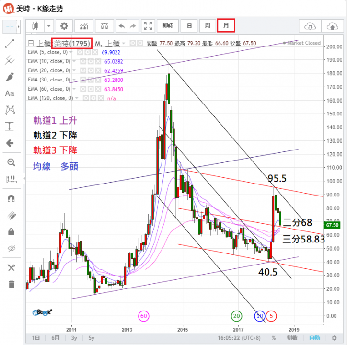Image resolution: width=347 pixels, height=345 pixels.
Task: Toggle 自動 auto scale
Action: 314,338
